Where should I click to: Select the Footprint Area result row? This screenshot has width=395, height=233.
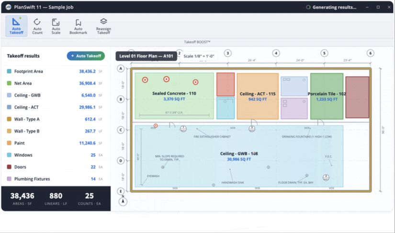(x=55, y=71)
